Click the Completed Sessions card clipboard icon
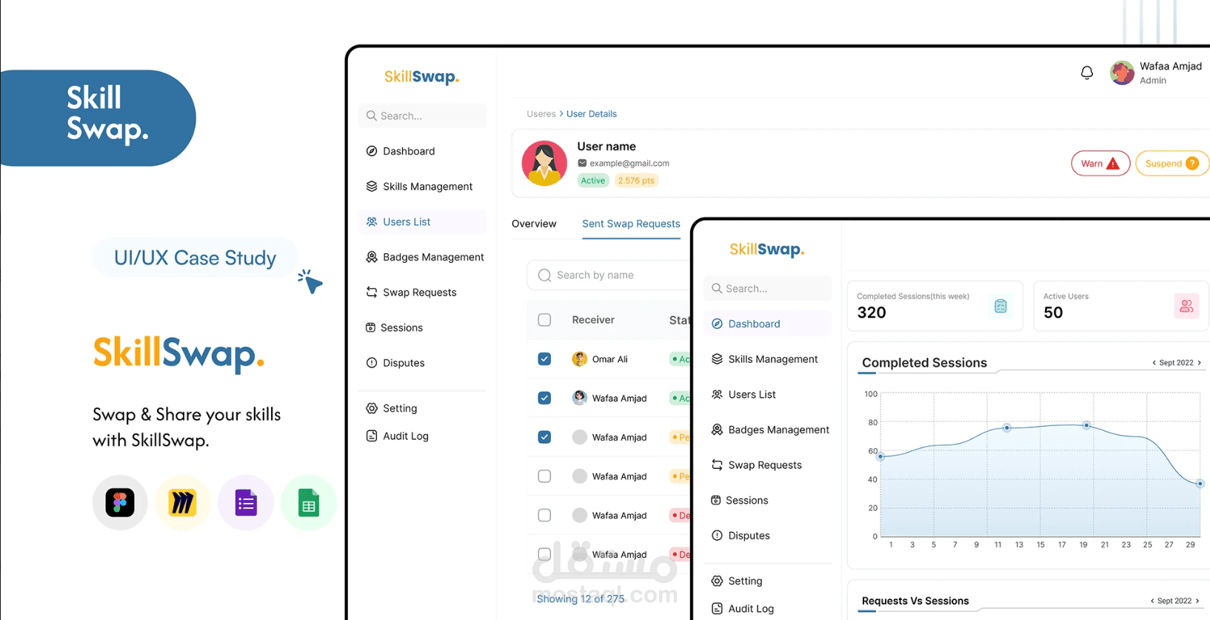The height and width of the screenshot is (620, 1210). point(1000,306)
